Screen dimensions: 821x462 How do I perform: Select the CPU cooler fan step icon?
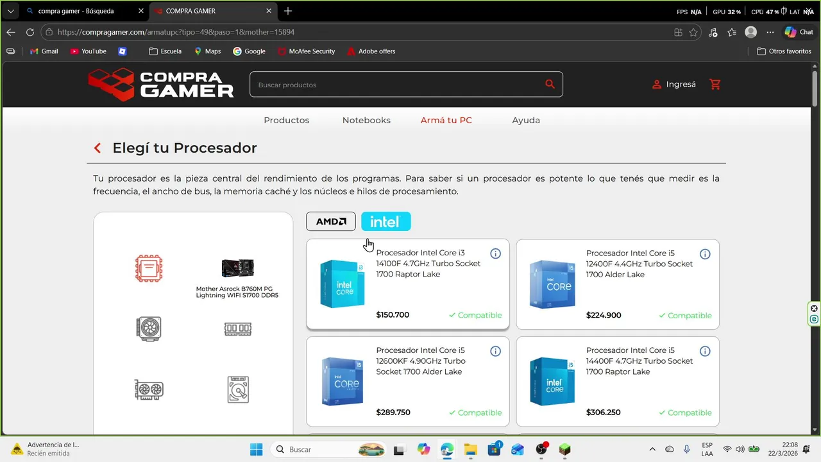click(149, 329)
